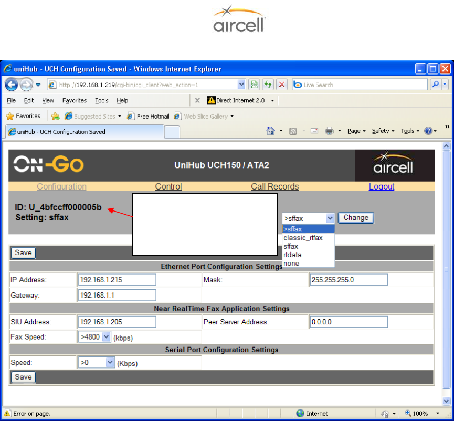Click the top Save button
Screen dimensions: 454x421
click(x=23, y=253)
